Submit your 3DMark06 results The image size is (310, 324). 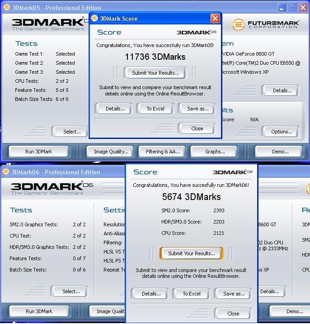[x=191, y=253]
